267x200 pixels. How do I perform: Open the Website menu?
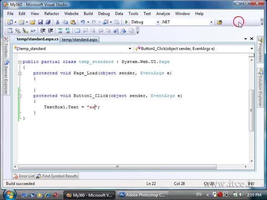[x=71, y=14]
